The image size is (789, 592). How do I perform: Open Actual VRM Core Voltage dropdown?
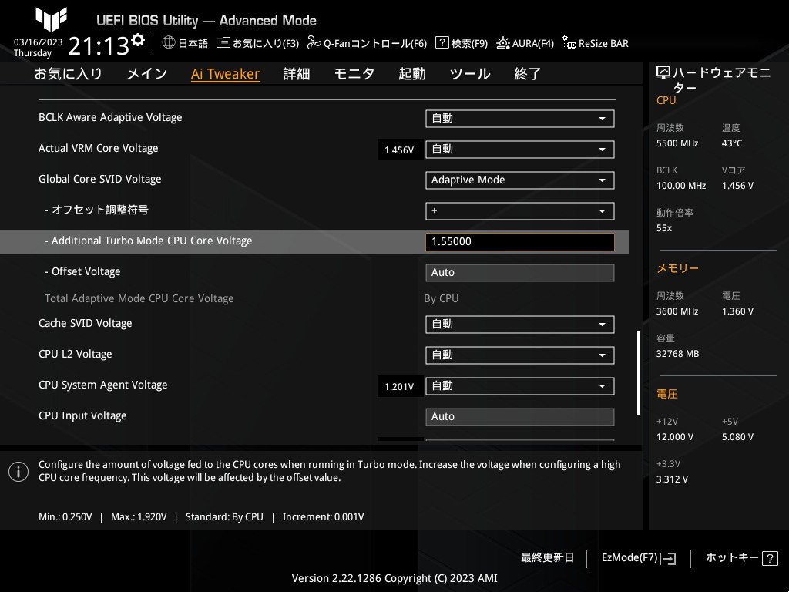pos(520,150)
